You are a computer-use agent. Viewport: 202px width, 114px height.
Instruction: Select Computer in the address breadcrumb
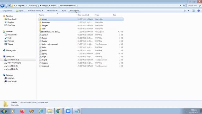20,6
